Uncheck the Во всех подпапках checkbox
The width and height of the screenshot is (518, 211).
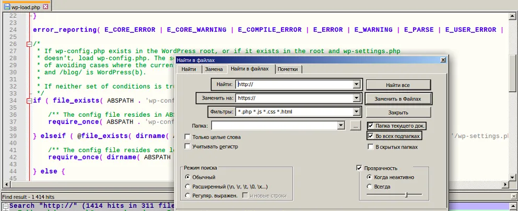click(x=371, y=136)
